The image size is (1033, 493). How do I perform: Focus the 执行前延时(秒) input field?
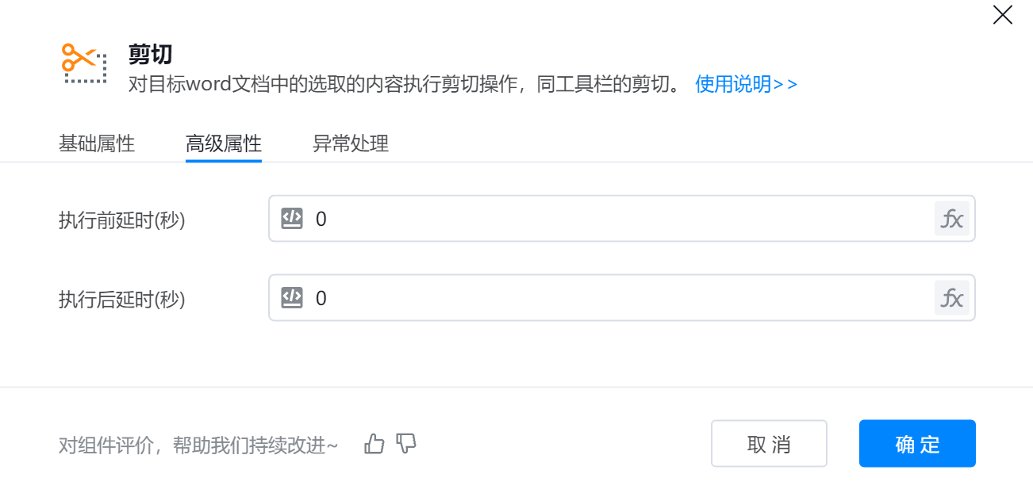tap(619, 219)
